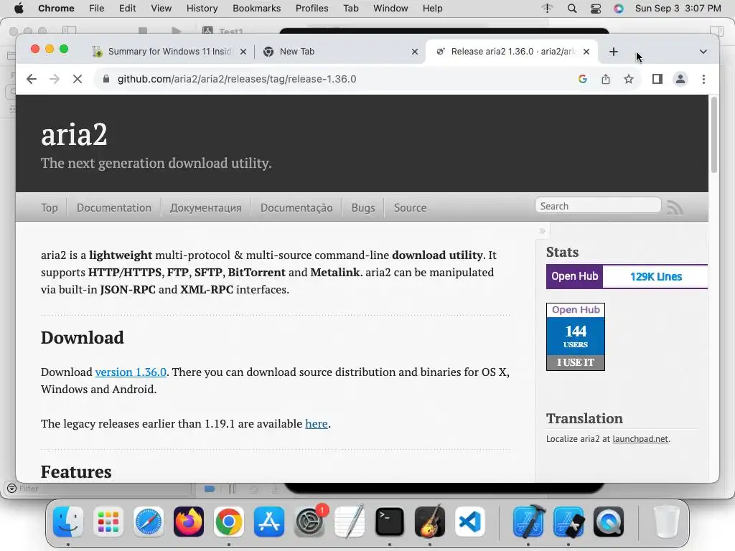Click the RSS feed icon

675,207
